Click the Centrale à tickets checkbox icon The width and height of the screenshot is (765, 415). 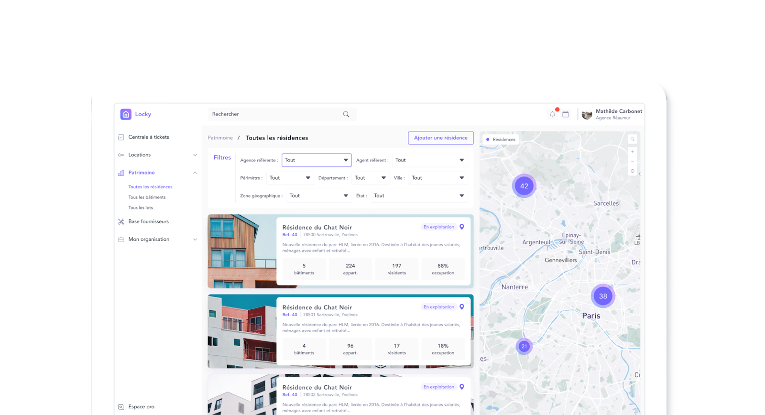tap(121, 137)
